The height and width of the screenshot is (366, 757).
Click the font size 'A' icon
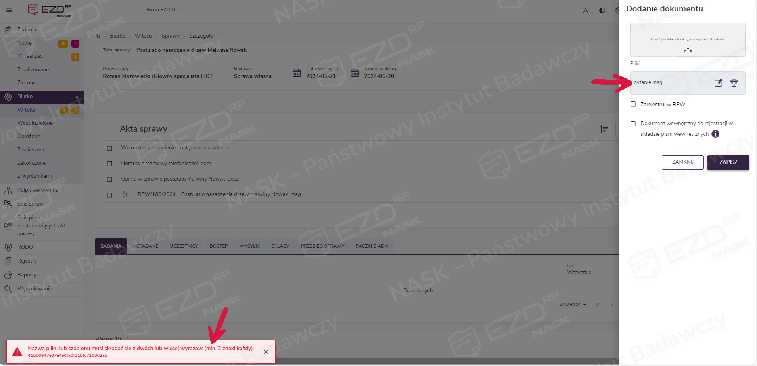pyautogui.click(x=585, y=11)
